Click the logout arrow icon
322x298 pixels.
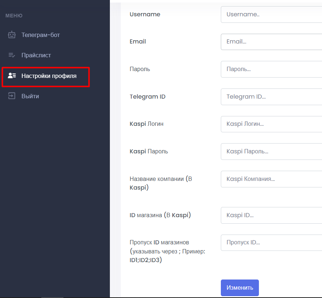click(12, 96)
